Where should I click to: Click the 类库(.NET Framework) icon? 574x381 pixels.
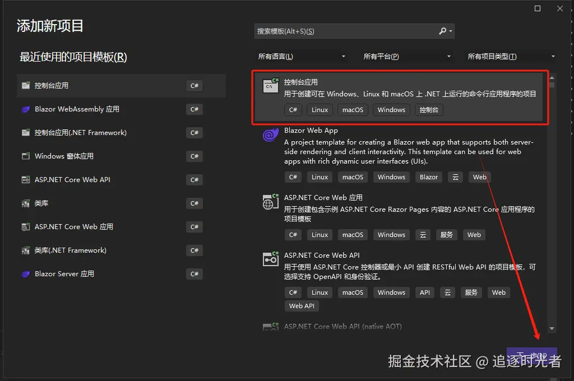(26, 250)
